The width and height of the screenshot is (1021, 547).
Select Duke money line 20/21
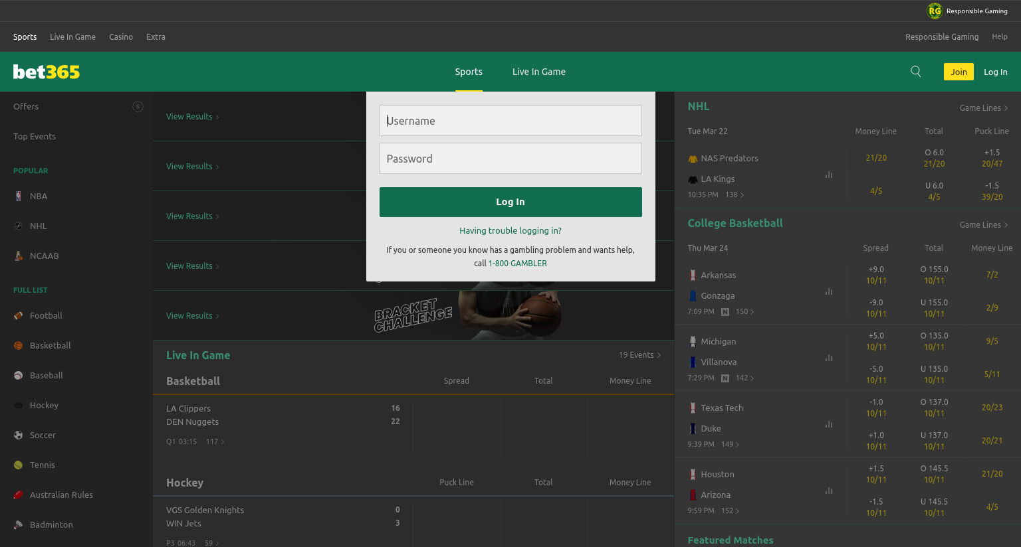coord(992,441)
